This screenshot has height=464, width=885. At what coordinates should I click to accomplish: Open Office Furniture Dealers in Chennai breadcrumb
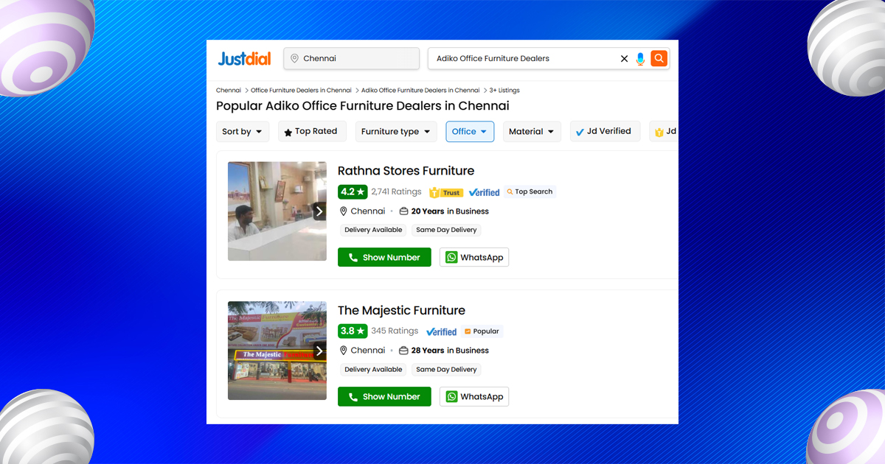coord(301,91)
